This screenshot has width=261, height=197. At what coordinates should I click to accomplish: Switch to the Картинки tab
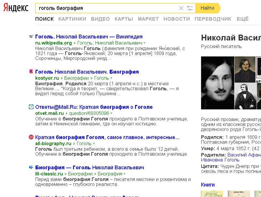[72, 19]
